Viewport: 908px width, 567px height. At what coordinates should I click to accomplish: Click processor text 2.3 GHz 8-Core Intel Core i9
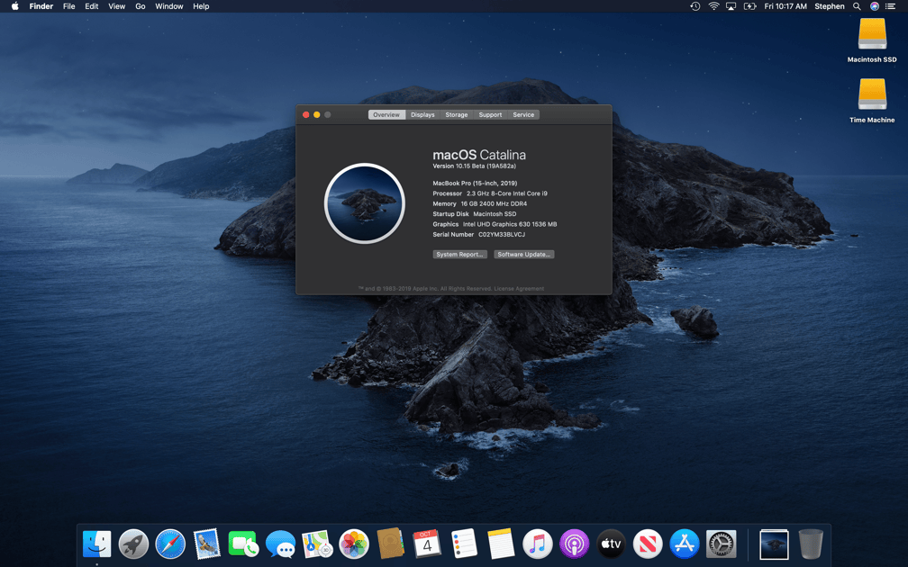(x=506, y=193)
